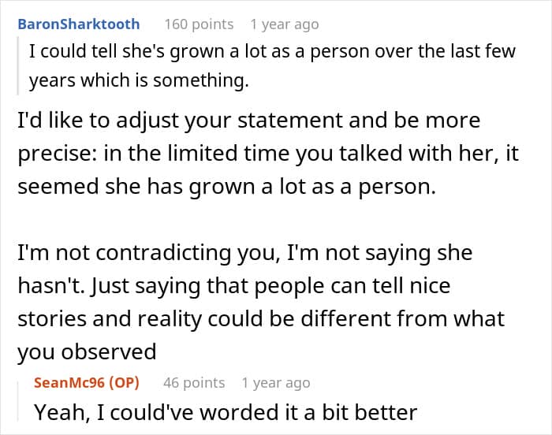Click the vertical bar beside the quoted text
This screenshot has height=435, width=552.
click(x=17, y=65)
